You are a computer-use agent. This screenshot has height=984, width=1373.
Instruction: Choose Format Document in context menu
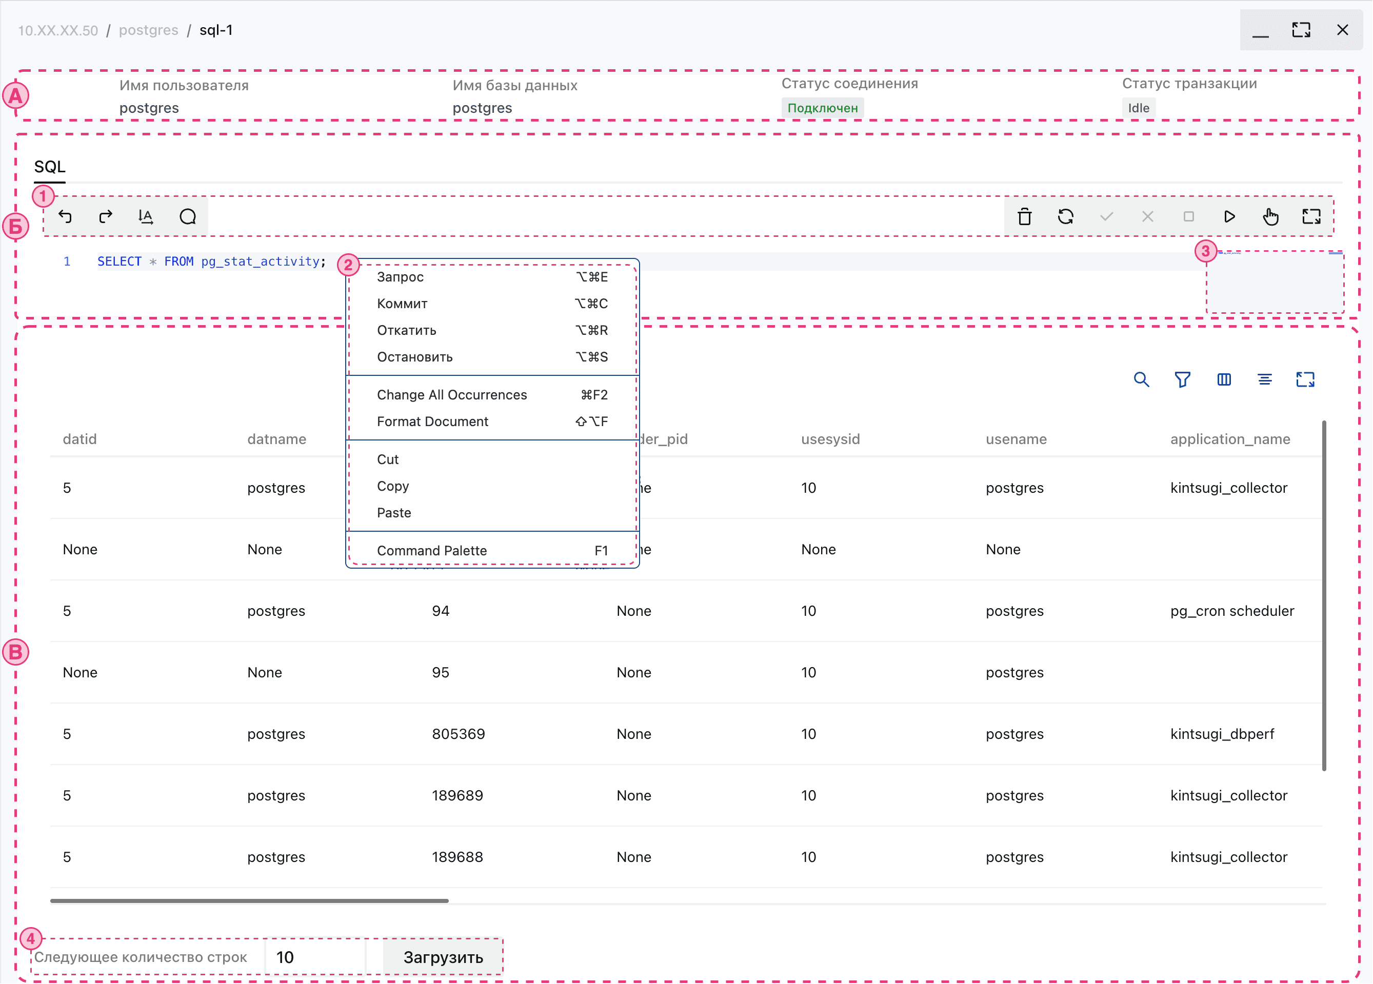tap(432, 422)
